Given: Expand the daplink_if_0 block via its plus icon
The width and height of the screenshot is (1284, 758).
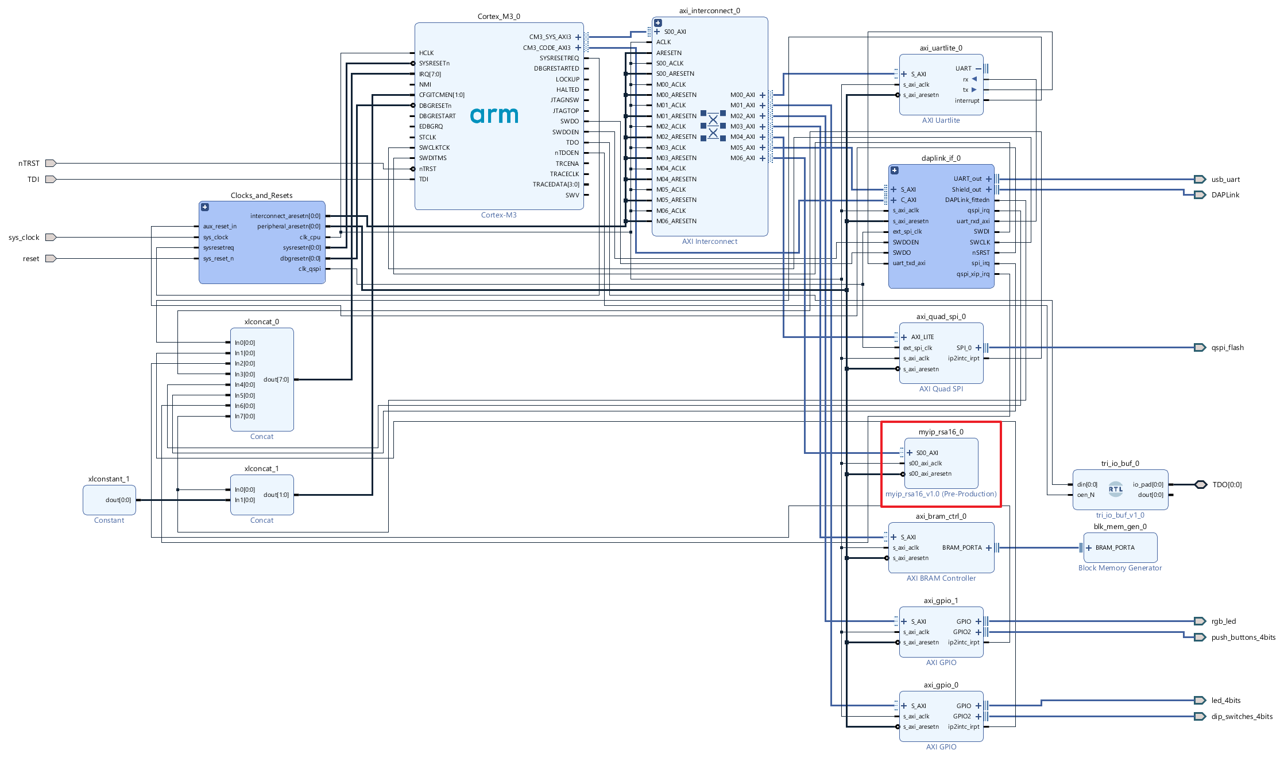Looking at the screenshot, I should tap(894, 170).
